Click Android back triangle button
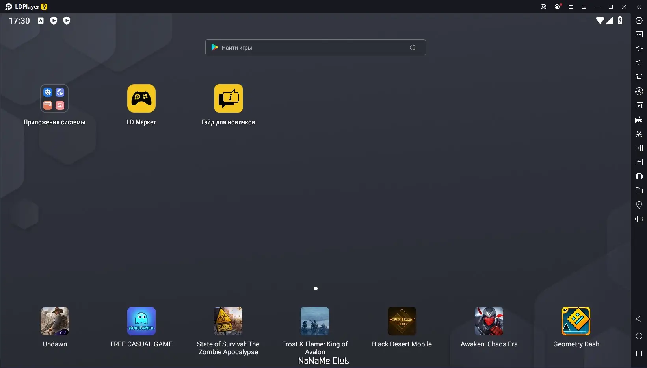The image size is (647, 368). pyautogui.click(x=639, y=319)
